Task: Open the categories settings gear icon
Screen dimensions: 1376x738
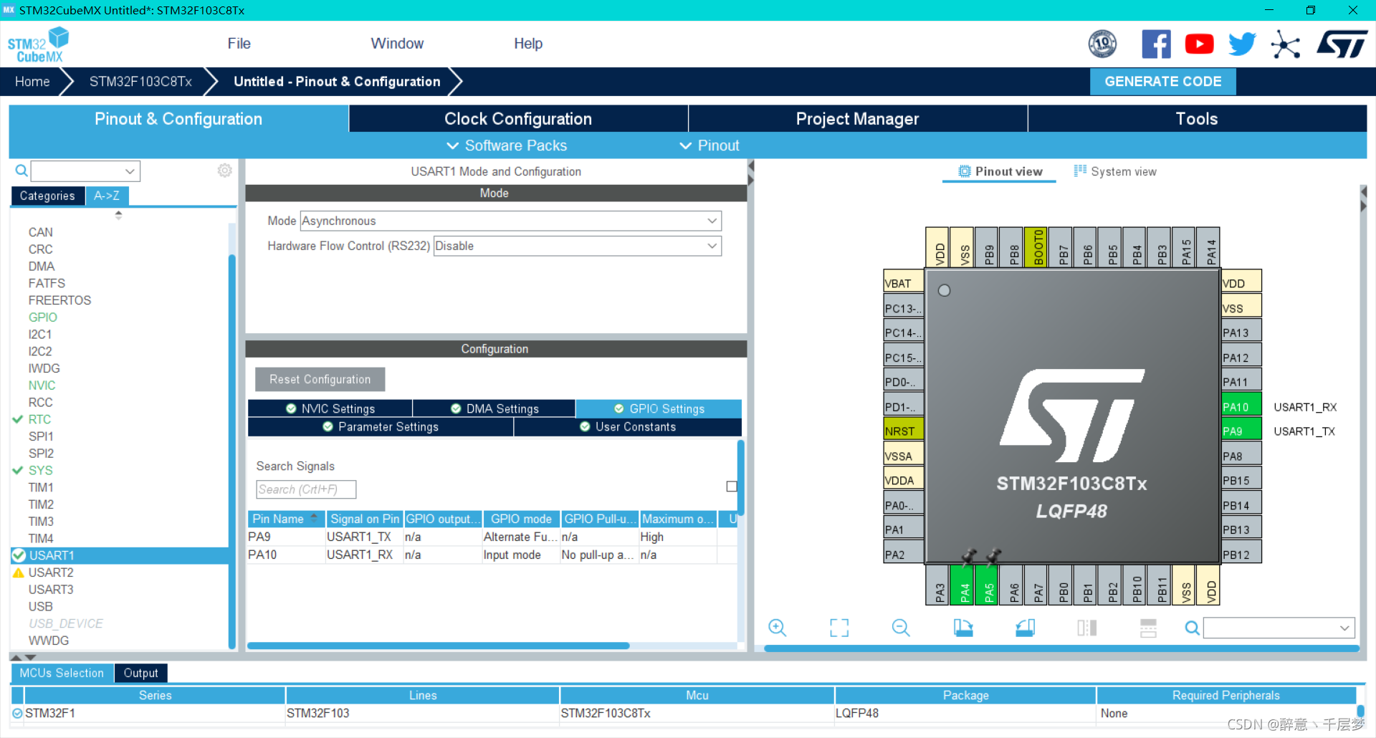Action: [x=225, y=171]
